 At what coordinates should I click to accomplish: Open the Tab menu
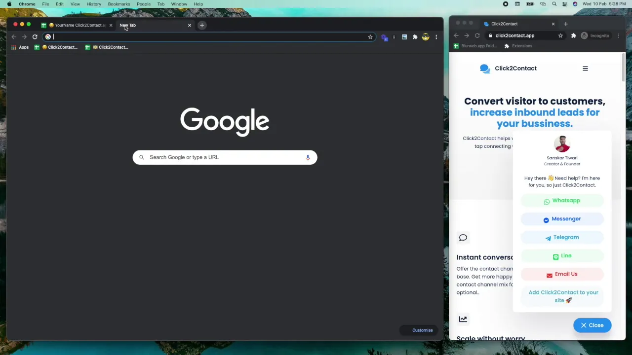pos(161,4)
